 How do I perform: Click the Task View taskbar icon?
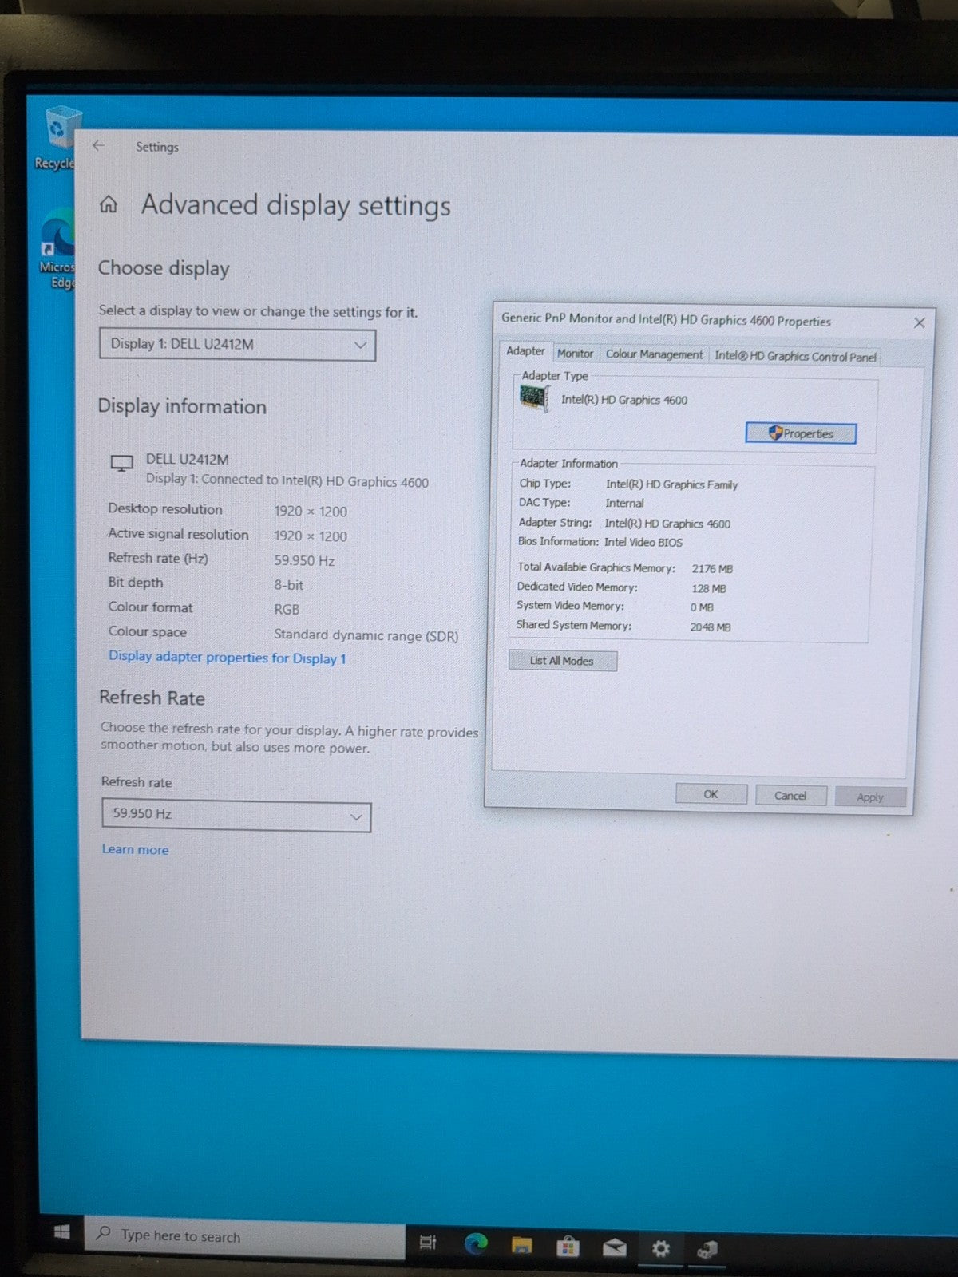428,1242
